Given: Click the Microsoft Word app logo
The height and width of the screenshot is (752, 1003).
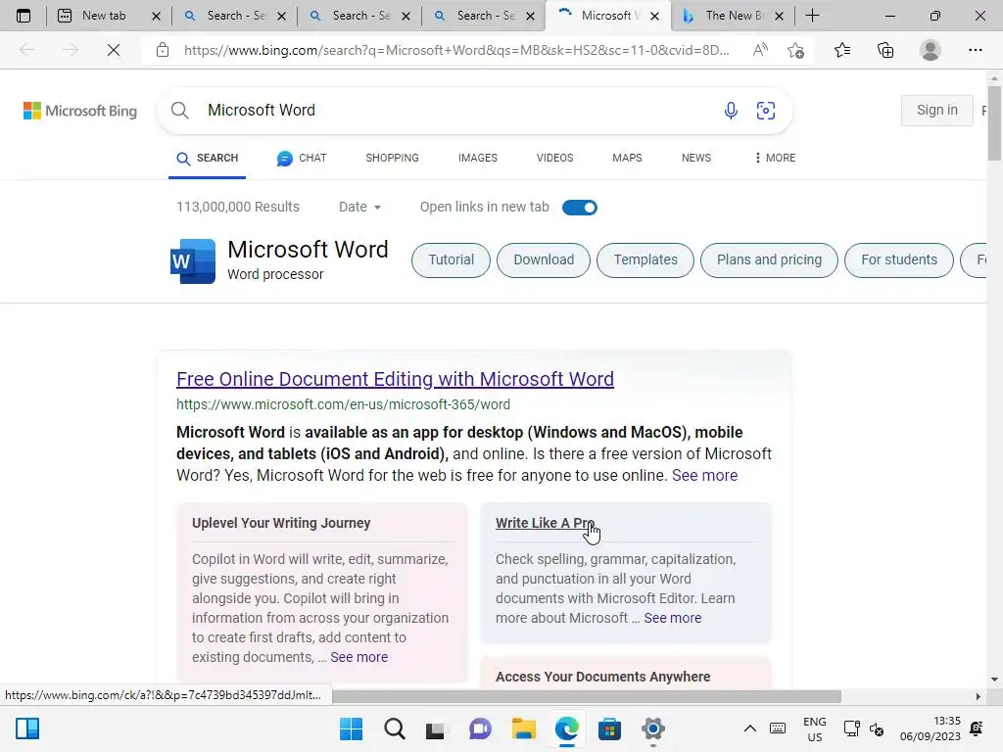Looking at the screenshot, I should (193, 260).
